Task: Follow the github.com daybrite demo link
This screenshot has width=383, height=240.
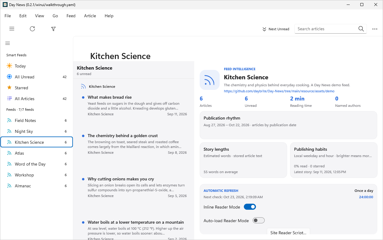Action: pos(279,91)
